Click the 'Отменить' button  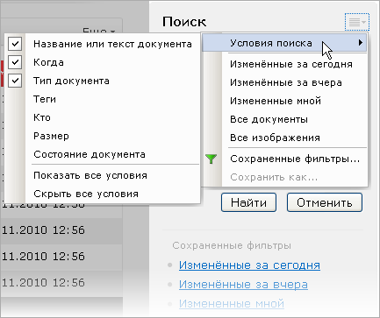pyautogui.click(x=325, y=202)
